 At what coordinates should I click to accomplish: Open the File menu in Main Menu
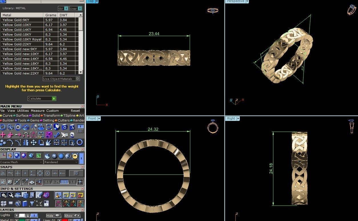[x=2, y=111]
